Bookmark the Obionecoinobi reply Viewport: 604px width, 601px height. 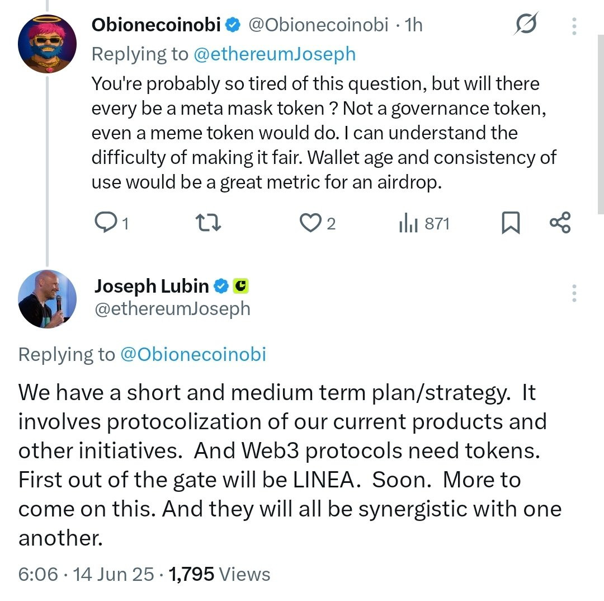511,223
